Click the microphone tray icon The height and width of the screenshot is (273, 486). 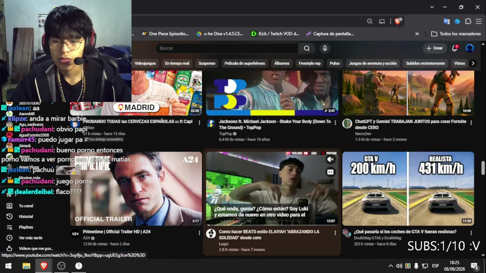point(417,266)
